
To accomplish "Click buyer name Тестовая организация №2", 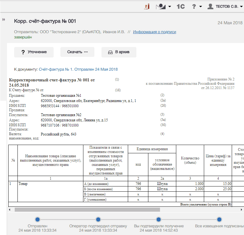I will pos(61,115).
